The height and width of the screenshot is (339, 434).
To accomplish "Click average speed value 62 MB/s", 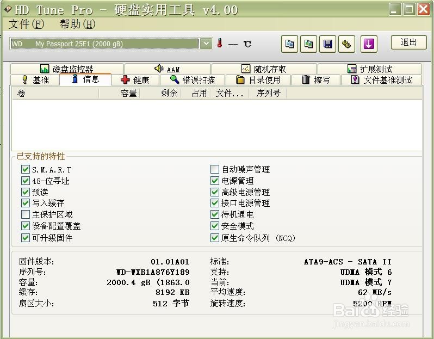I will pyautogui.click(x=375, y=292).
